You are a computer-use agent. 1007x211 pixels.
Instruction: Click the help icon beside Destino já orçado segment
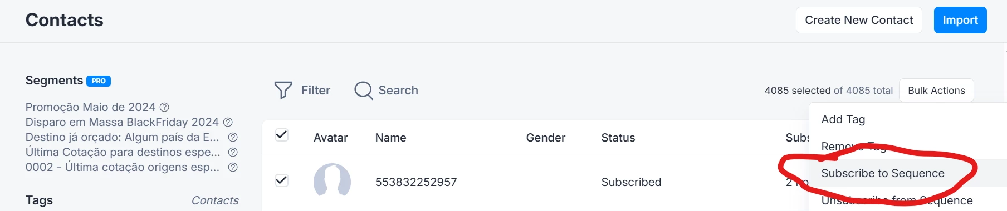[x=233, y=137]
